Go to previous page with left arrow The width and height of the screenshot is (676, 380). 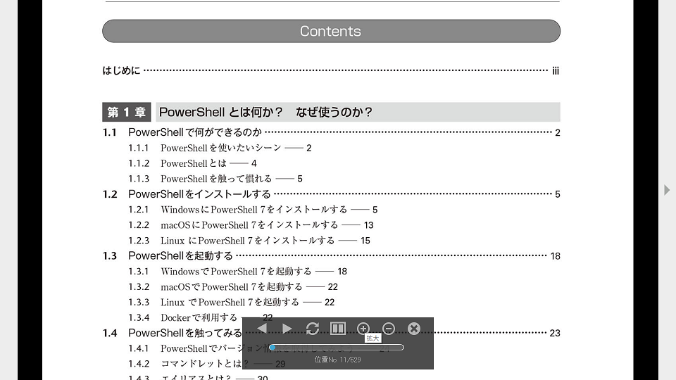click(x=262, y=329)
